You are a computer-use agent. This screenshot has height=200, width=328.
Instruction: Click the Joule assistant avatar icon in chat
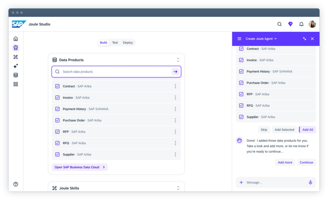(240, 140)
